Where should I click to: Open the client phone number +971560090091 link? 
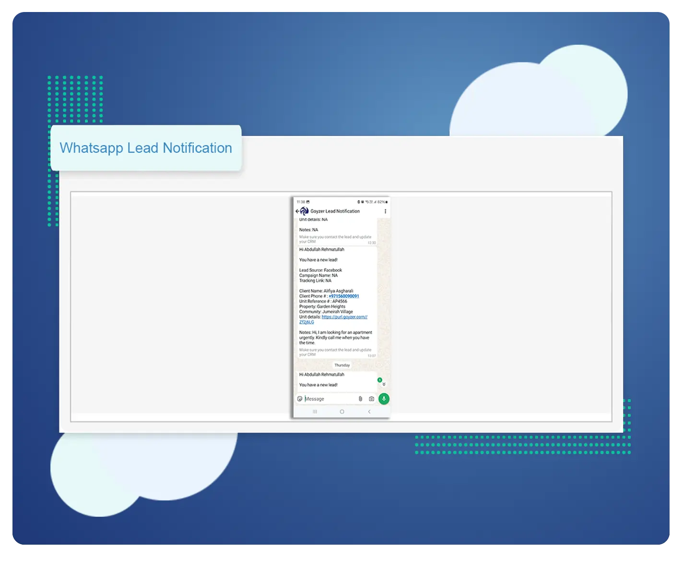point(344,296)
